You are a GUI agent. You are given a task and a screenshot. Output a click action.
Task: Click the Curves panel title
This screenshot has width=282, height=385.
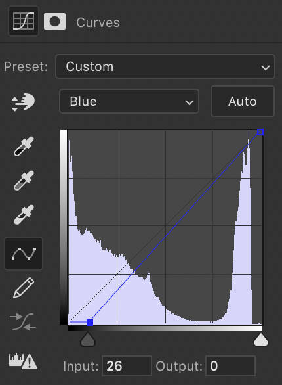(98, 22)
